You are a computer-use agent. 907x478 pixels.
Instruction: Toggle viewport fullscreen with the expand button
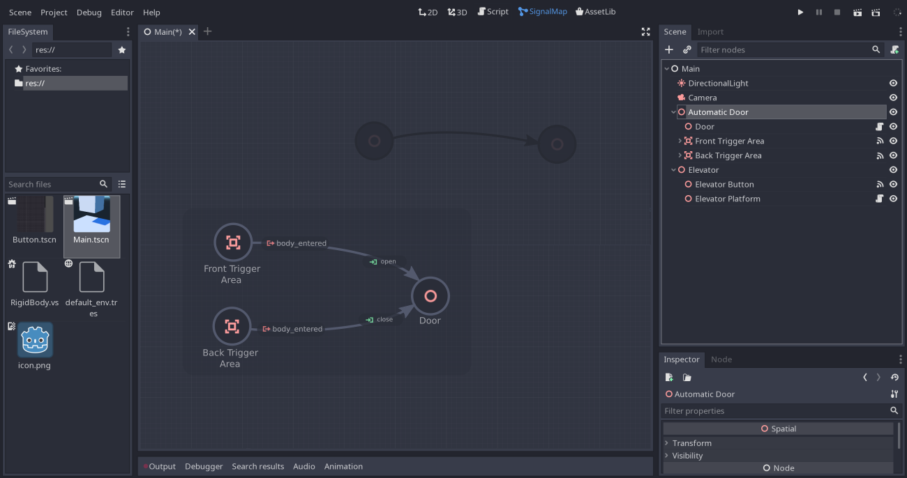click(x=645, y=31)
